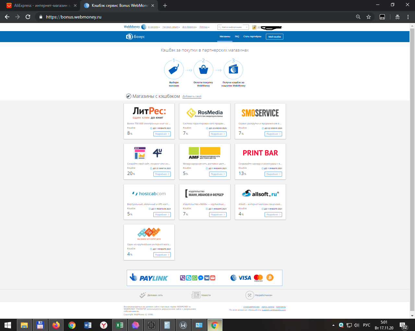Click the PAYLINK banner
This screenshot has height=331, width=415.
pyautogui.click(x=205, y=278)
